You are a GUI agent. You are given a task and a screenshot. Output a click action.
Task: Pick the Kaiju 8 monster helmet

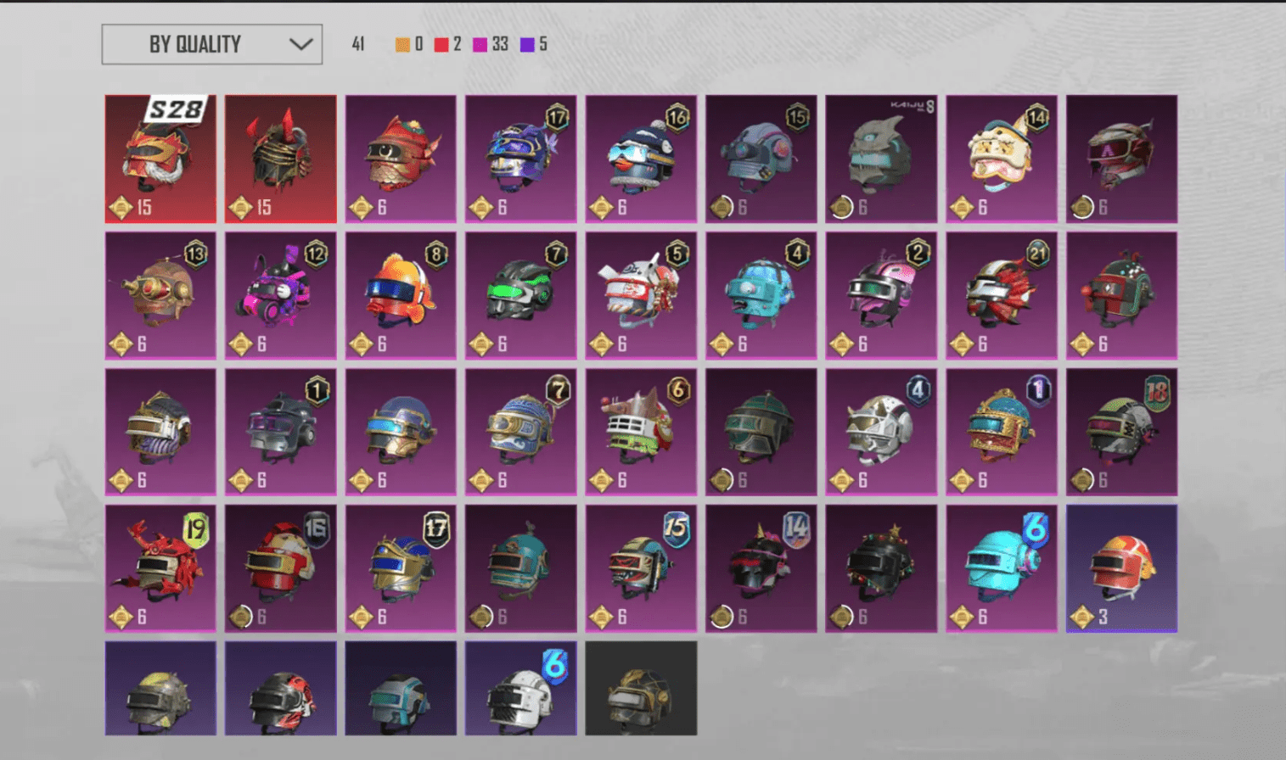click(x=881, y=159)
